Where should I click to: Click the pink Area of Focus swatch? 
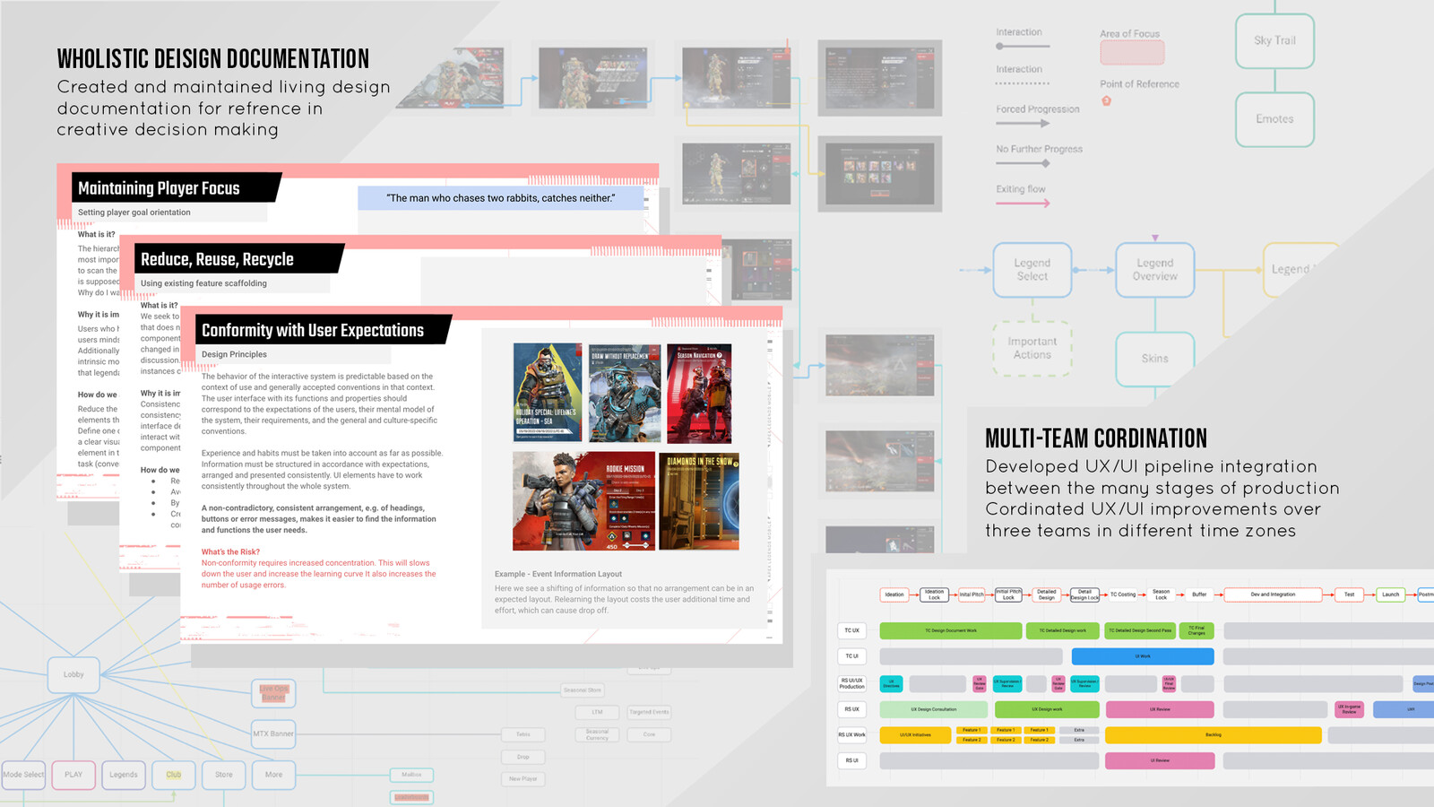click(1132, 53)
